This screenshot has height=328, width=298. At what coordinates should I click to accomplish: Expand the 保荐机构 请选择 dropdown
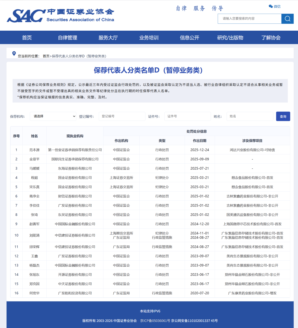pyautogui.click(x=53, y=116)
